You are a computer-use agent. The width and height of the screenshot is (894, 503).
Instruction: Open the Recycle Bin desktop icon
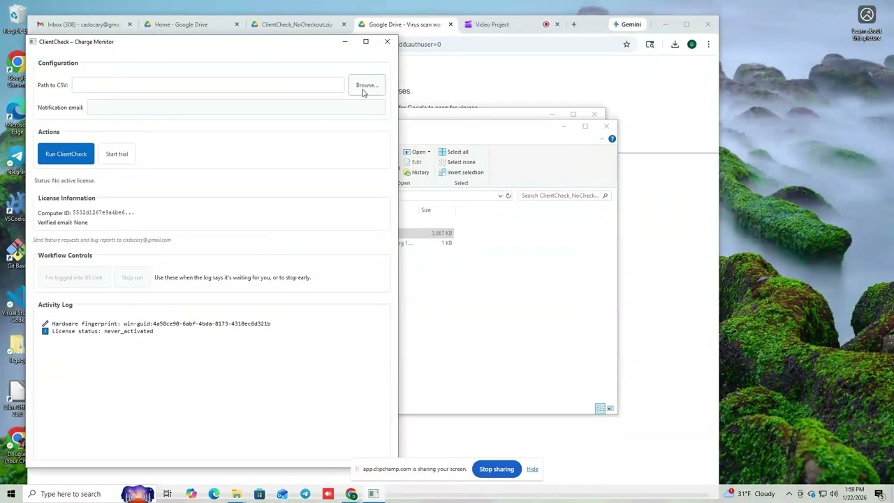[x=15, y=20]
